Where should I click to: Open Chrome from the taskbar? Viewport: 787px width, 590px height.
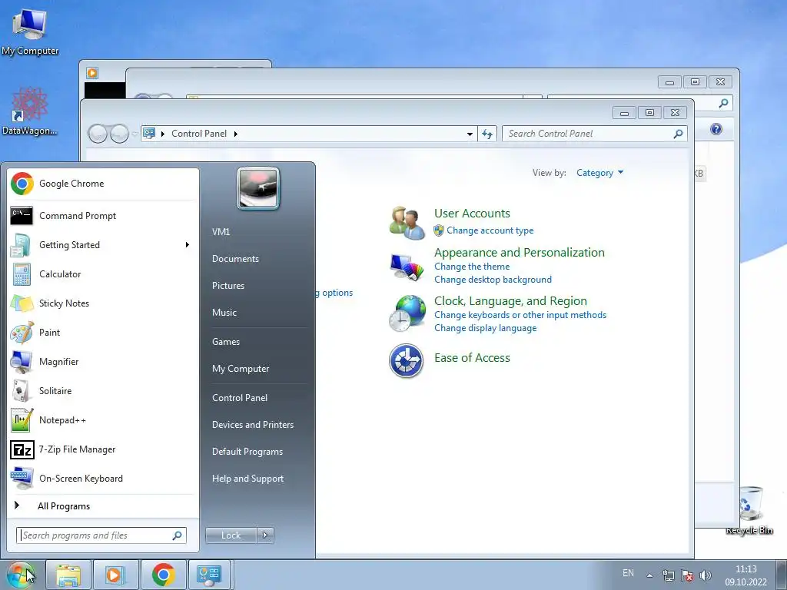pyautogui.click(x=163, y=575)
